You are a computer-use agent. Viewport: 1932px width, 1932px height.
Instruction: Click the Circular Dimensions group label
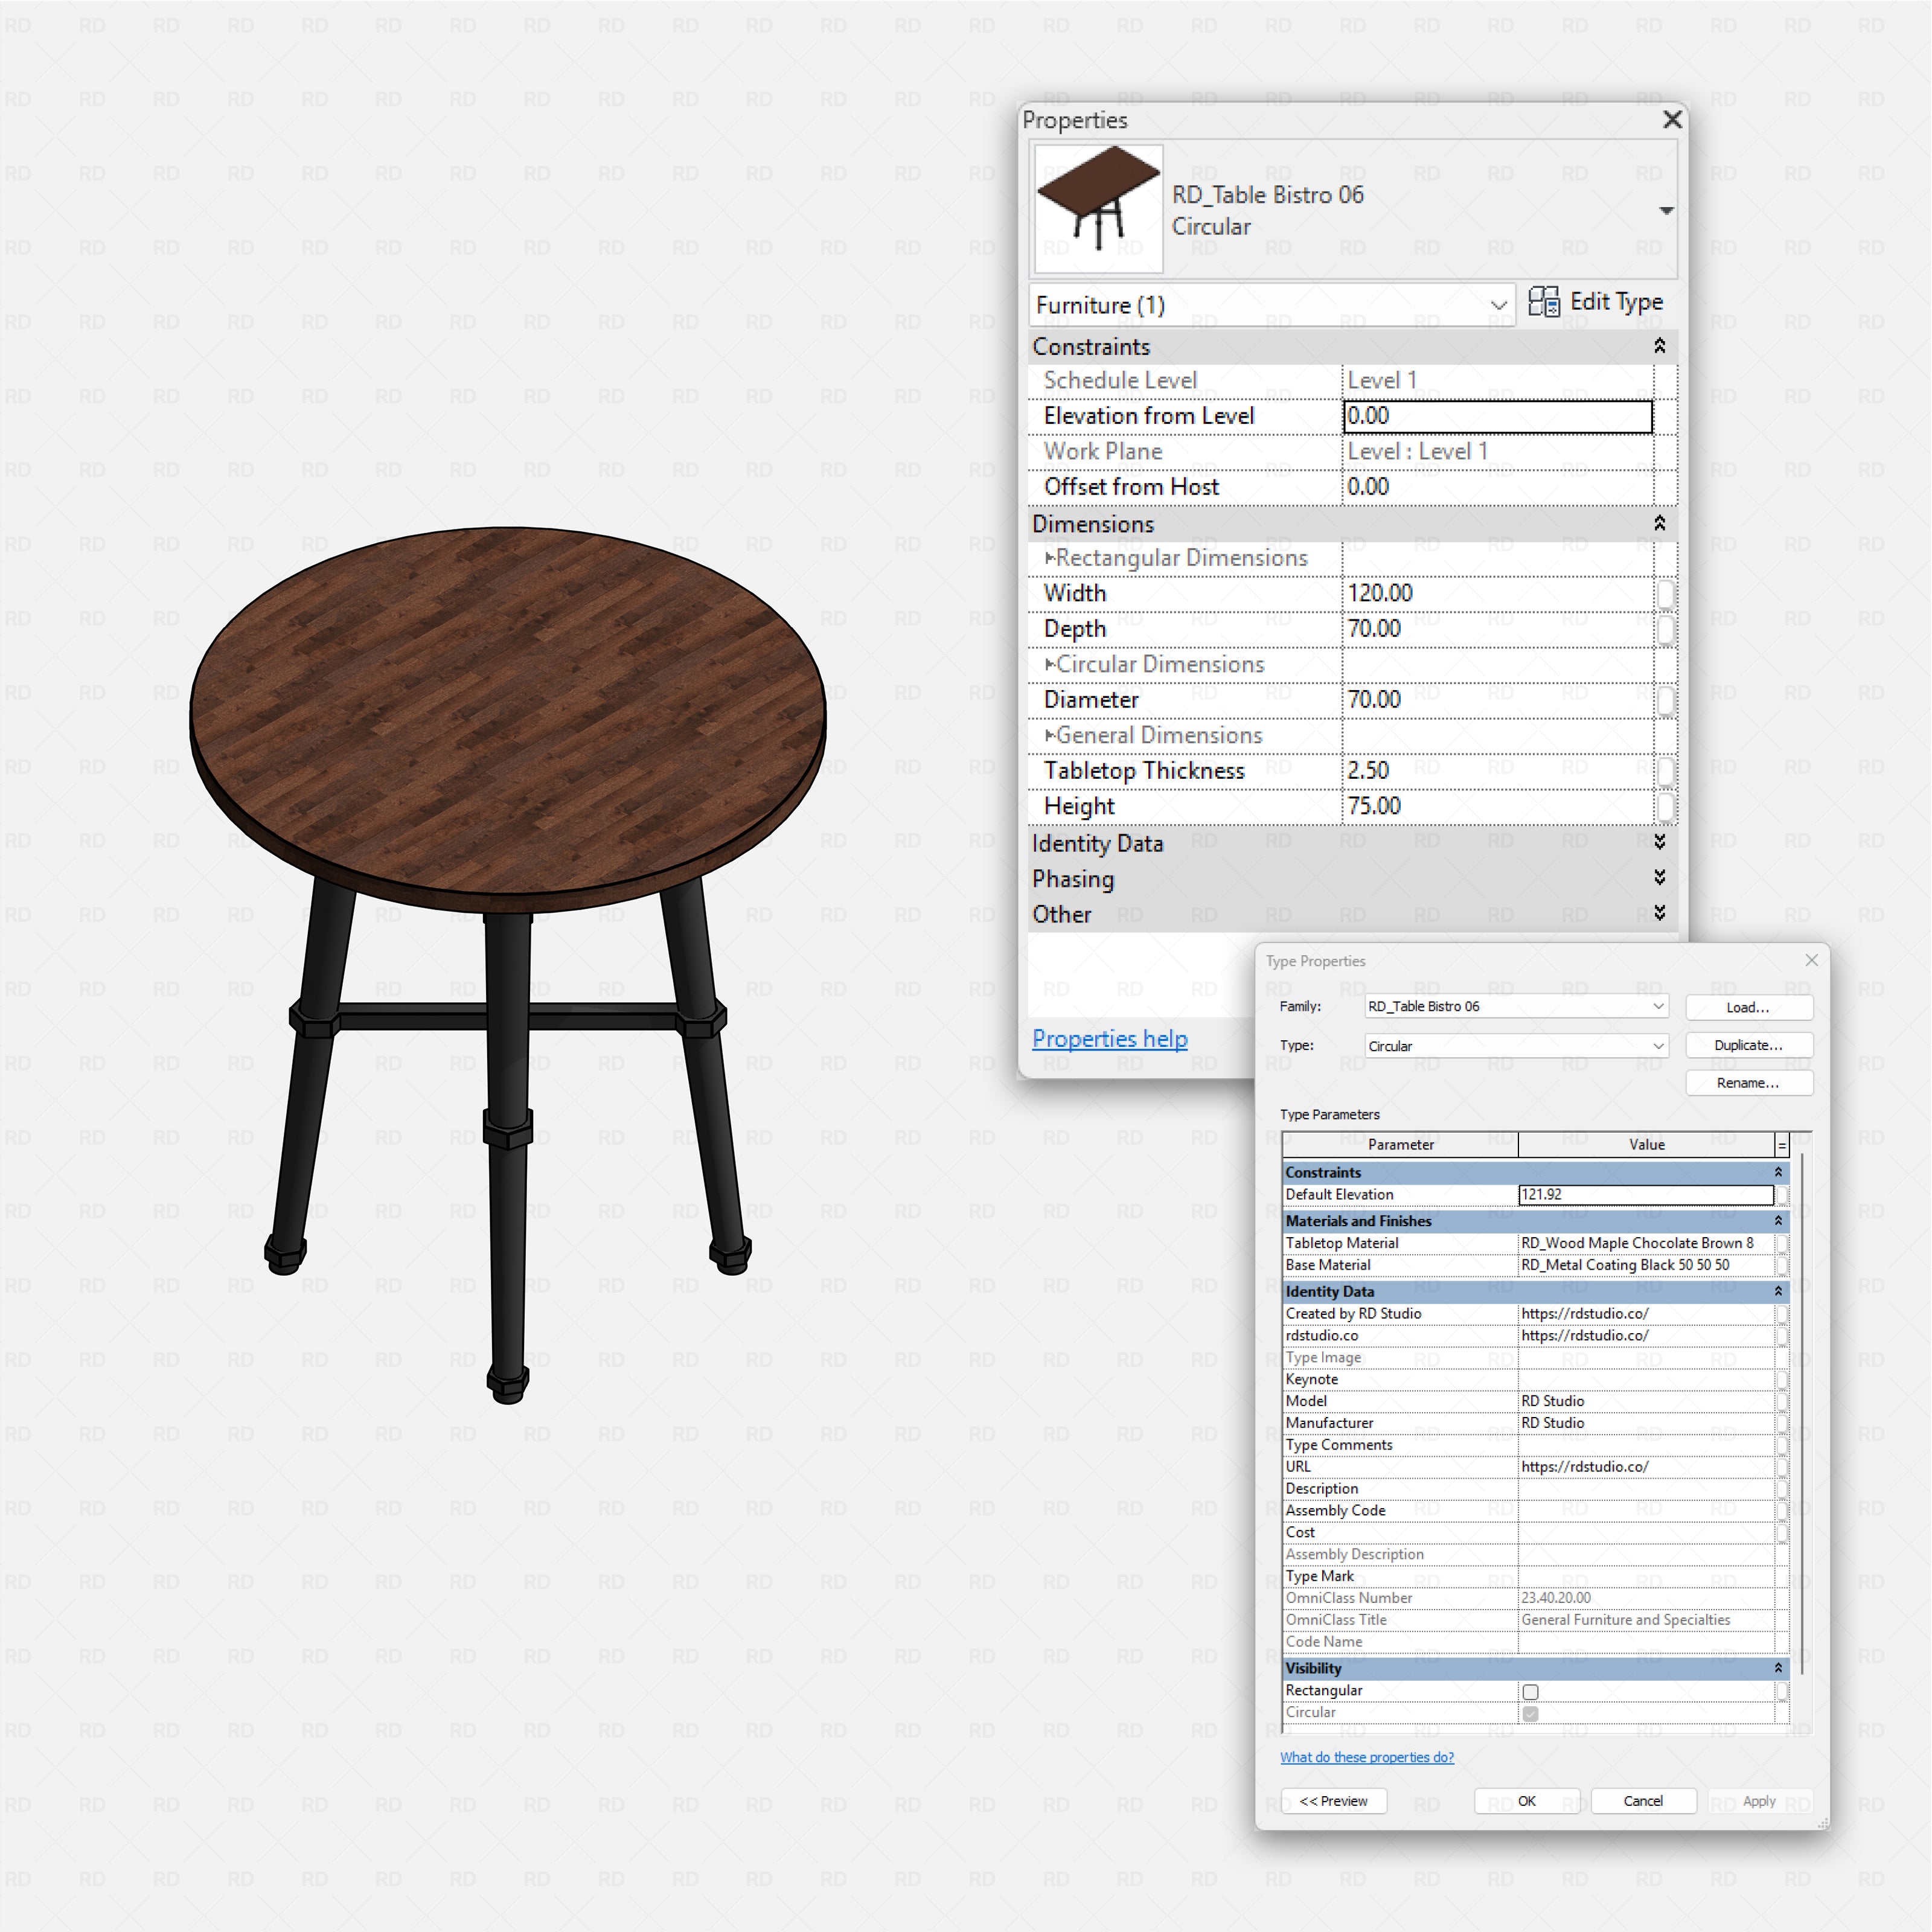point(1160,665)
